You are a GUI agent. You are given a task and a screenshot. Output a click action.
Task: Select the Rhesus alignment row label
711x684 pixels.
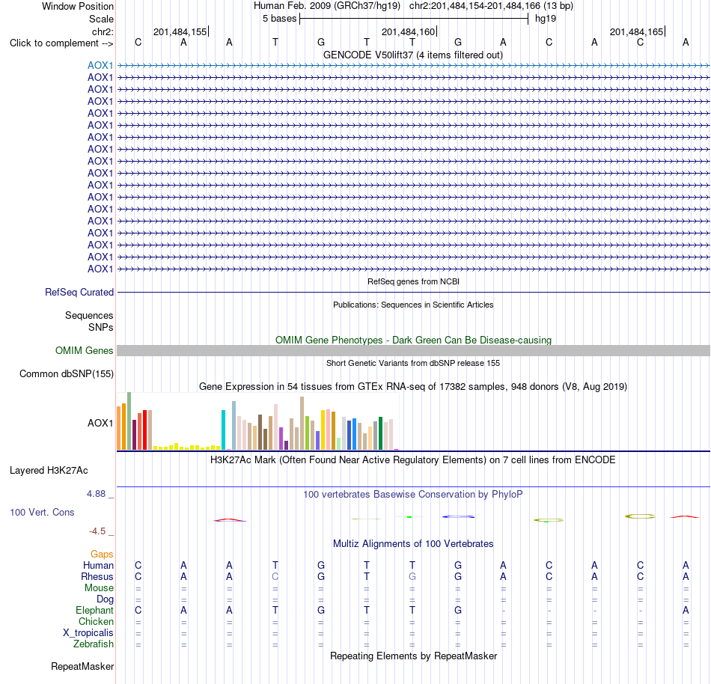(97, 577)
